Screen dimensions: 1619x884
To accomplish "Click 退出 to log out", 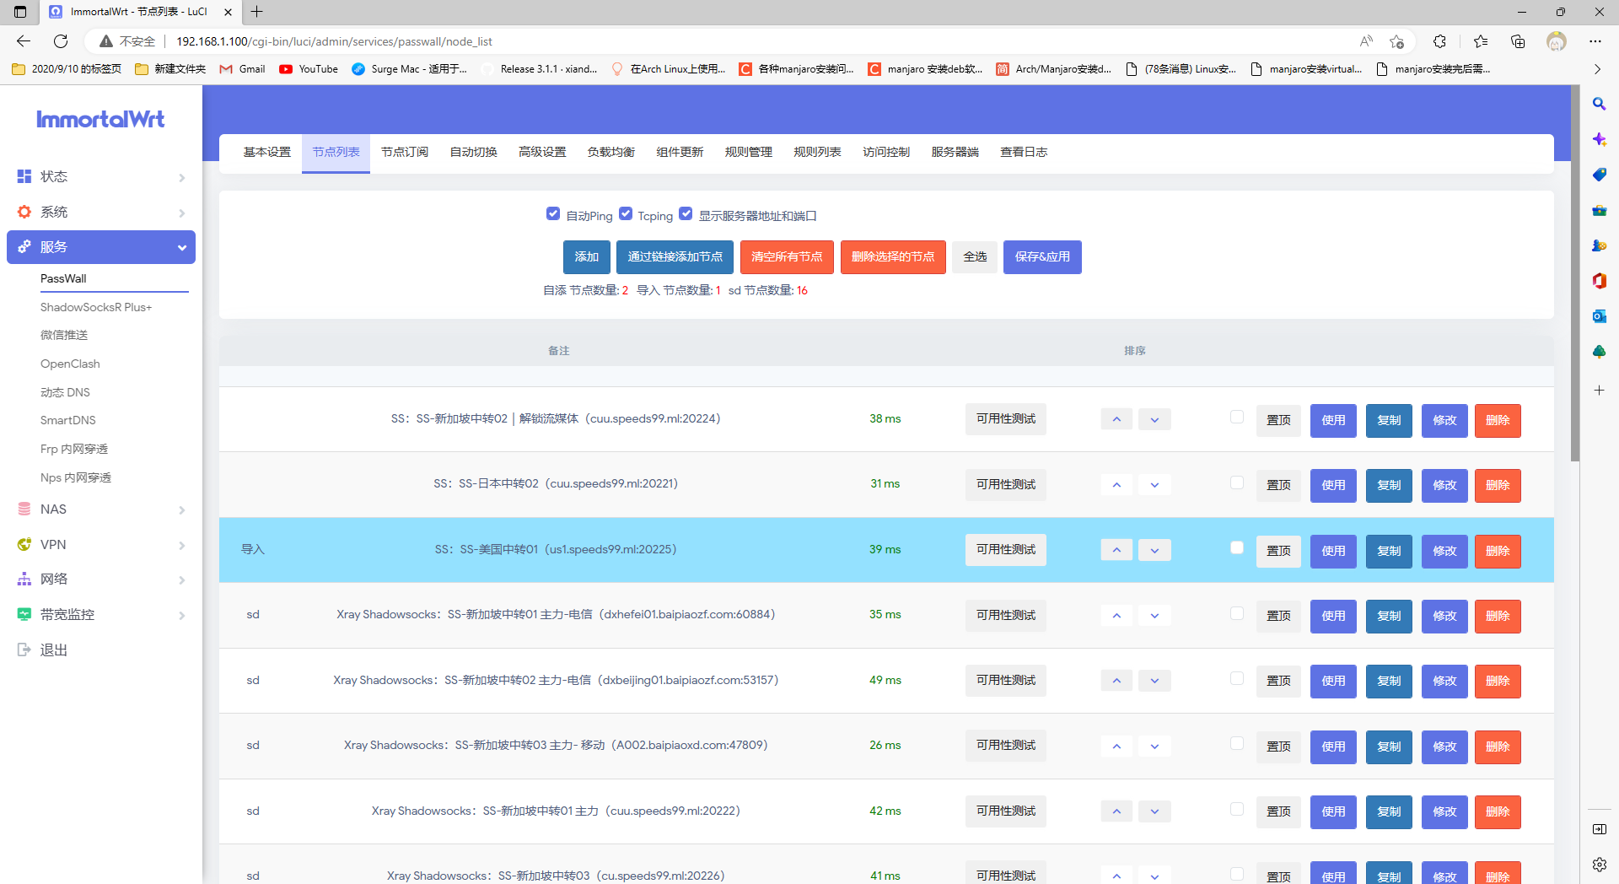I will [x=54, y=650].
